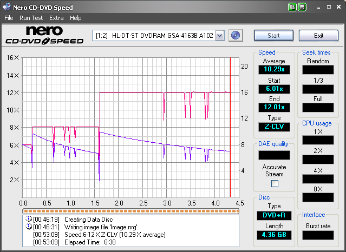The height and width of the screenshot is (252, 346).
Task: Click the 4.36 GB disc length value
Action: pyautogui.click(x=274, y=235)
